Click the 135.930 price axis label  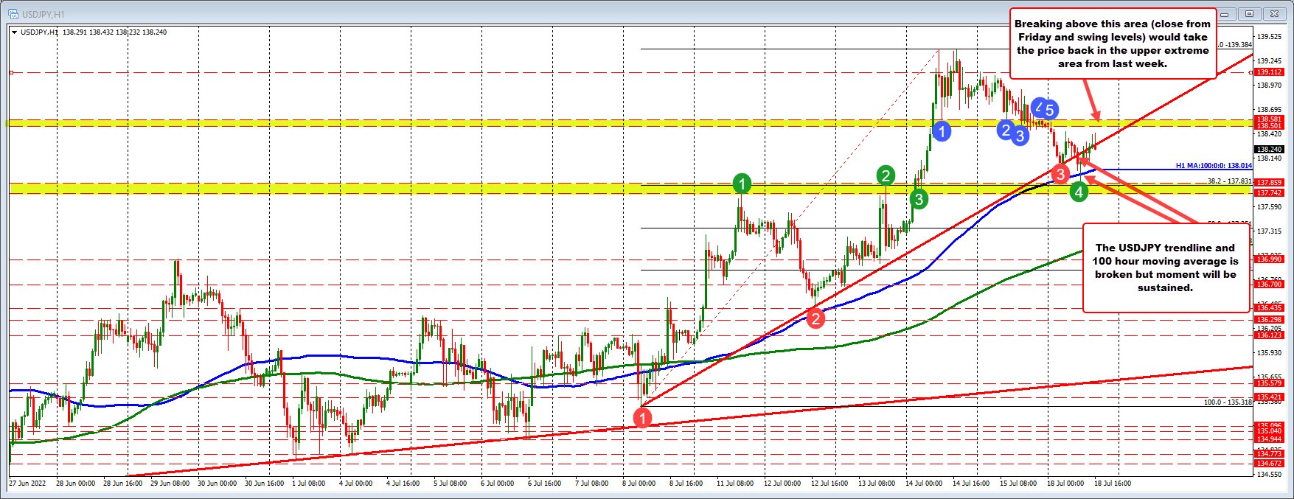tap(1270, 353)
